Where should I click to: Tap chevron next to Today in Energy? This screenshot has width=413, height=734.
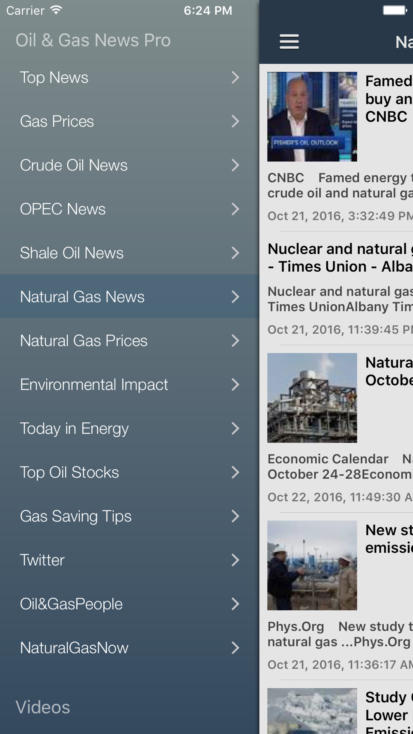235,428
